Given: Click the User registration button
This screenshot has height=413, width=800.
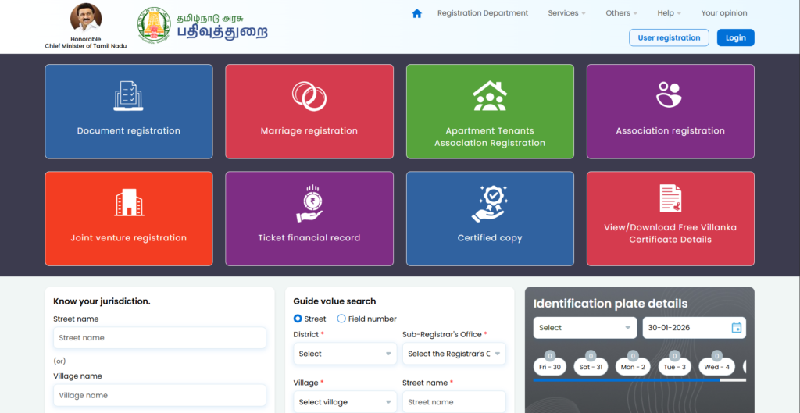Looking at the screenshot, I should click(x=669, y=37).
